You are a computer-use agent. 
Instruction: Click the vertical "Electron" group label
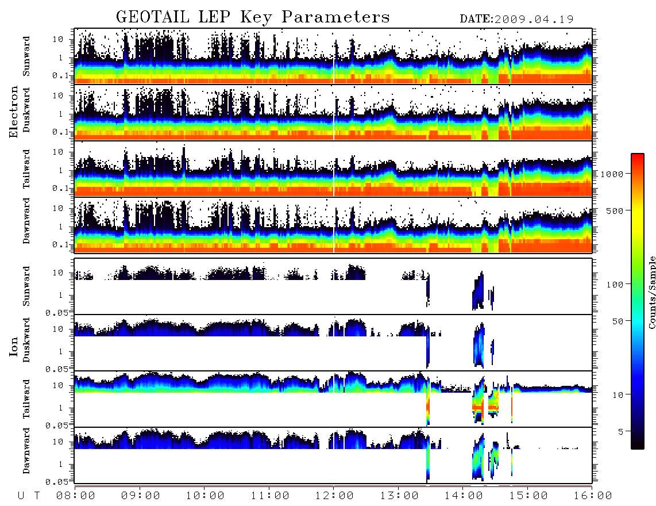pos(14,112)
